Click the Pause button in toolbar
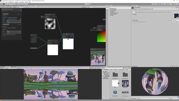This screenshot has height=101, width=179. click(x=88, y=4)
